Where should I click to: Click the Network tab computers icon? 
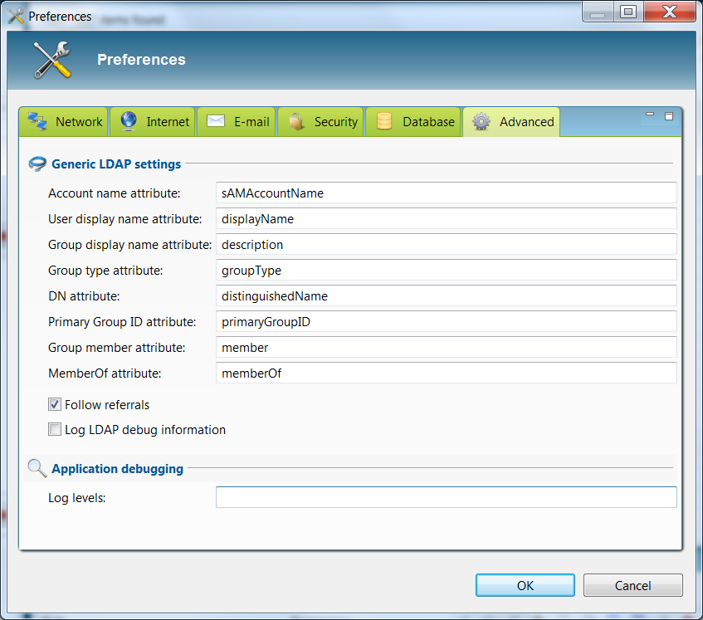click(37, 121)
